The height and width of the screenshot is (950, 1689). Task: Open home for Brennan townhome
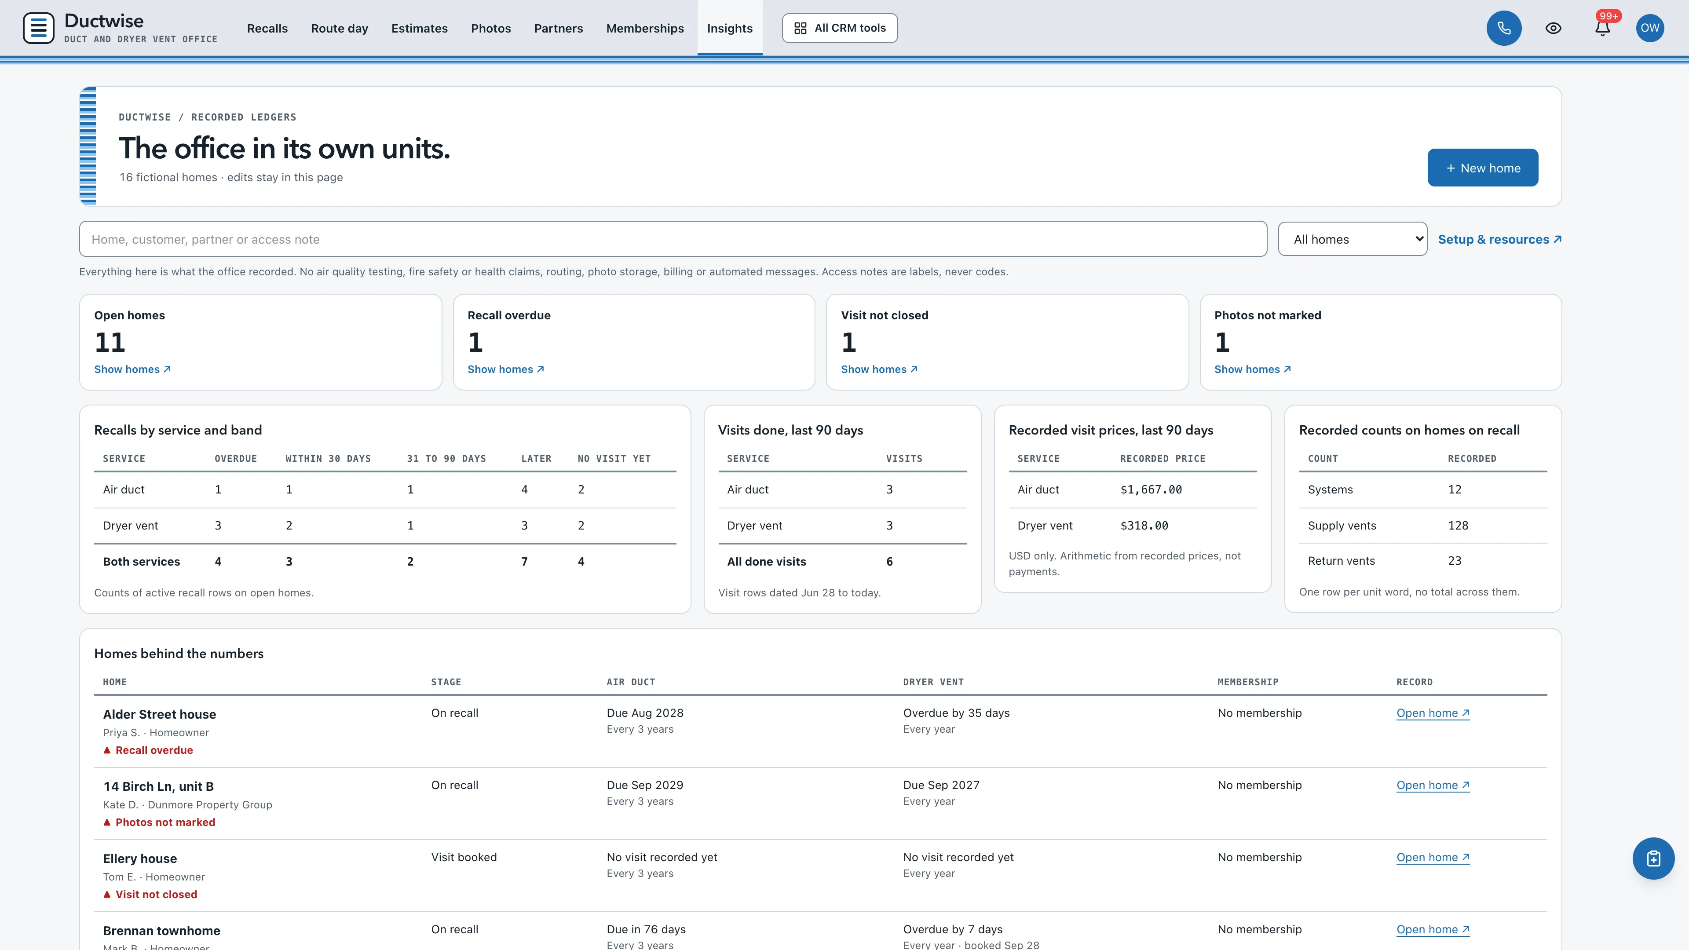(x=1433, y=929)
